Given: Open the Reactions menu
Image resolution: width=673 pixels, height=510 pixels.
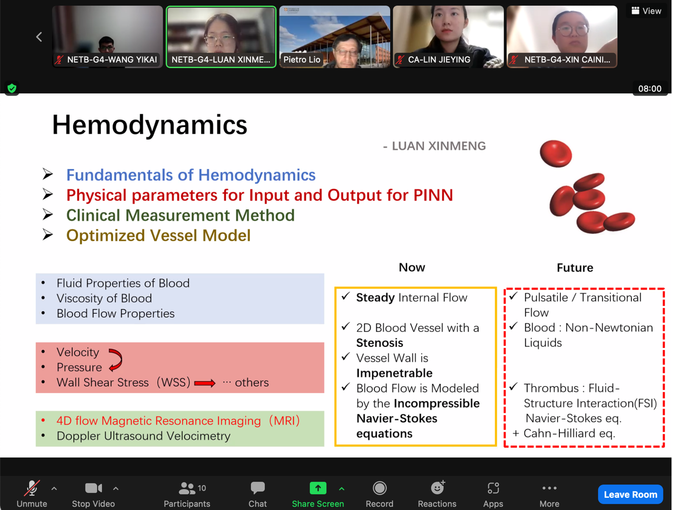Looking at the screenshot, I should coord(437,494).
